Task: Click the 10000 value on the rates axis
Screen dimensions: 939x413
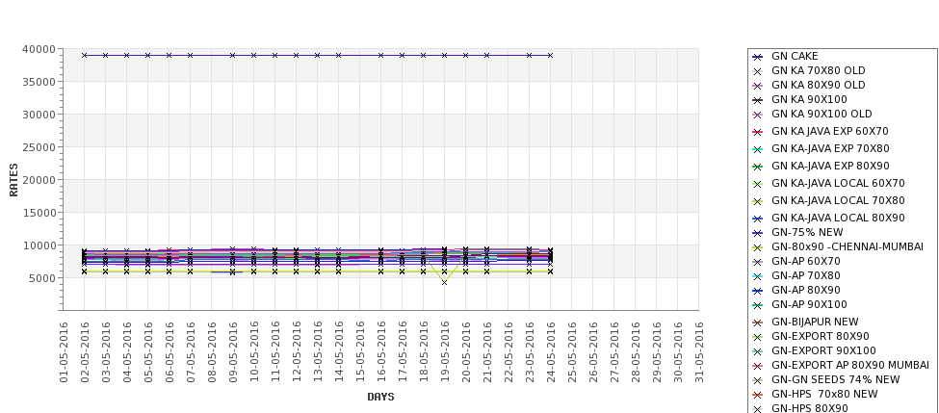Action: [x=39, y=245]
